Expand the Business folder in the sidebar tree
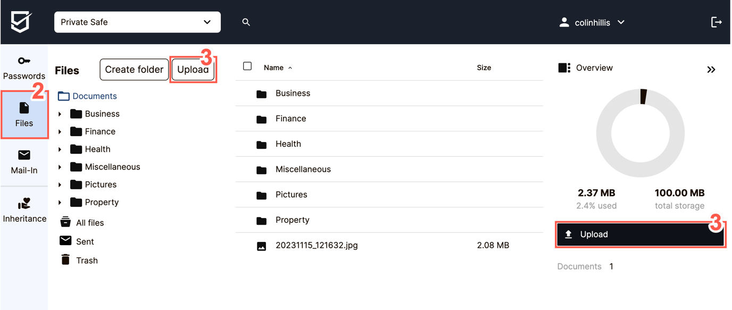 point(60,113)
